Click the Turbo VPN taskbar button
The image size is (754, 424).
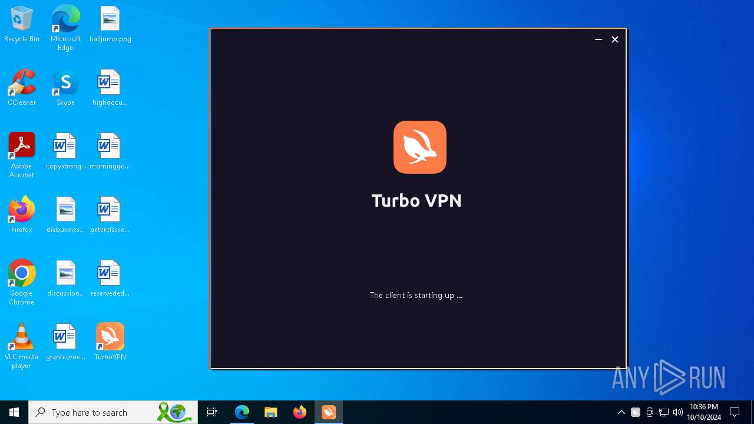pos(329,412)
